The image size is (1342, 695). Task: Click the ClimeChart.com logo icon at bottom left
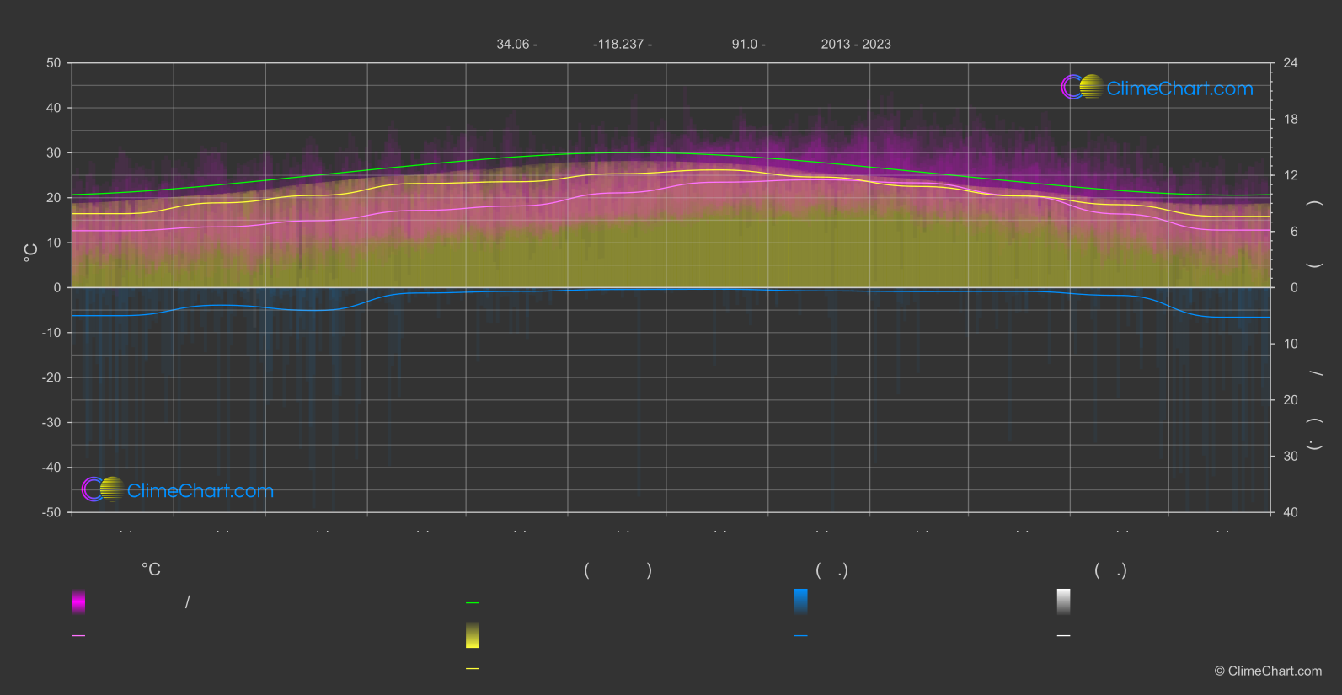click(103, 489)
